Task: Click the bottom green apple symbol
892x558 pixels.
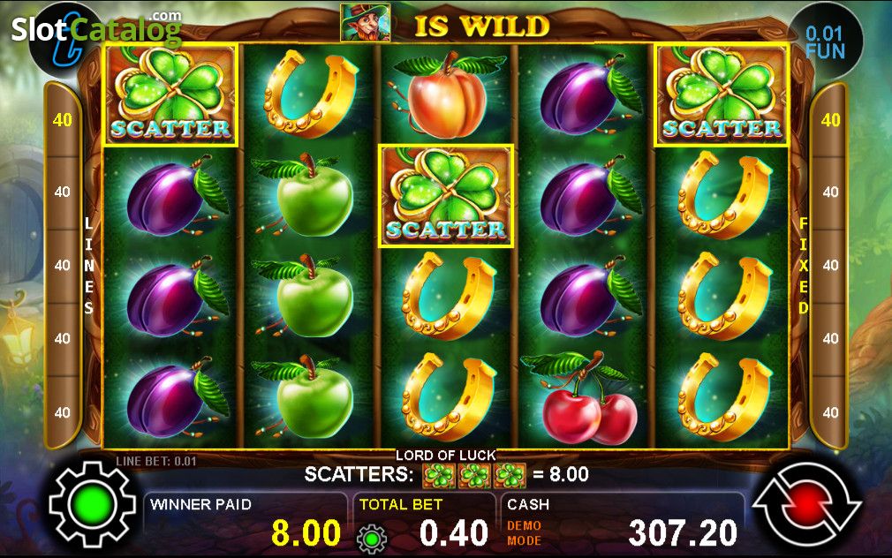Action: [x=308, y=398]
